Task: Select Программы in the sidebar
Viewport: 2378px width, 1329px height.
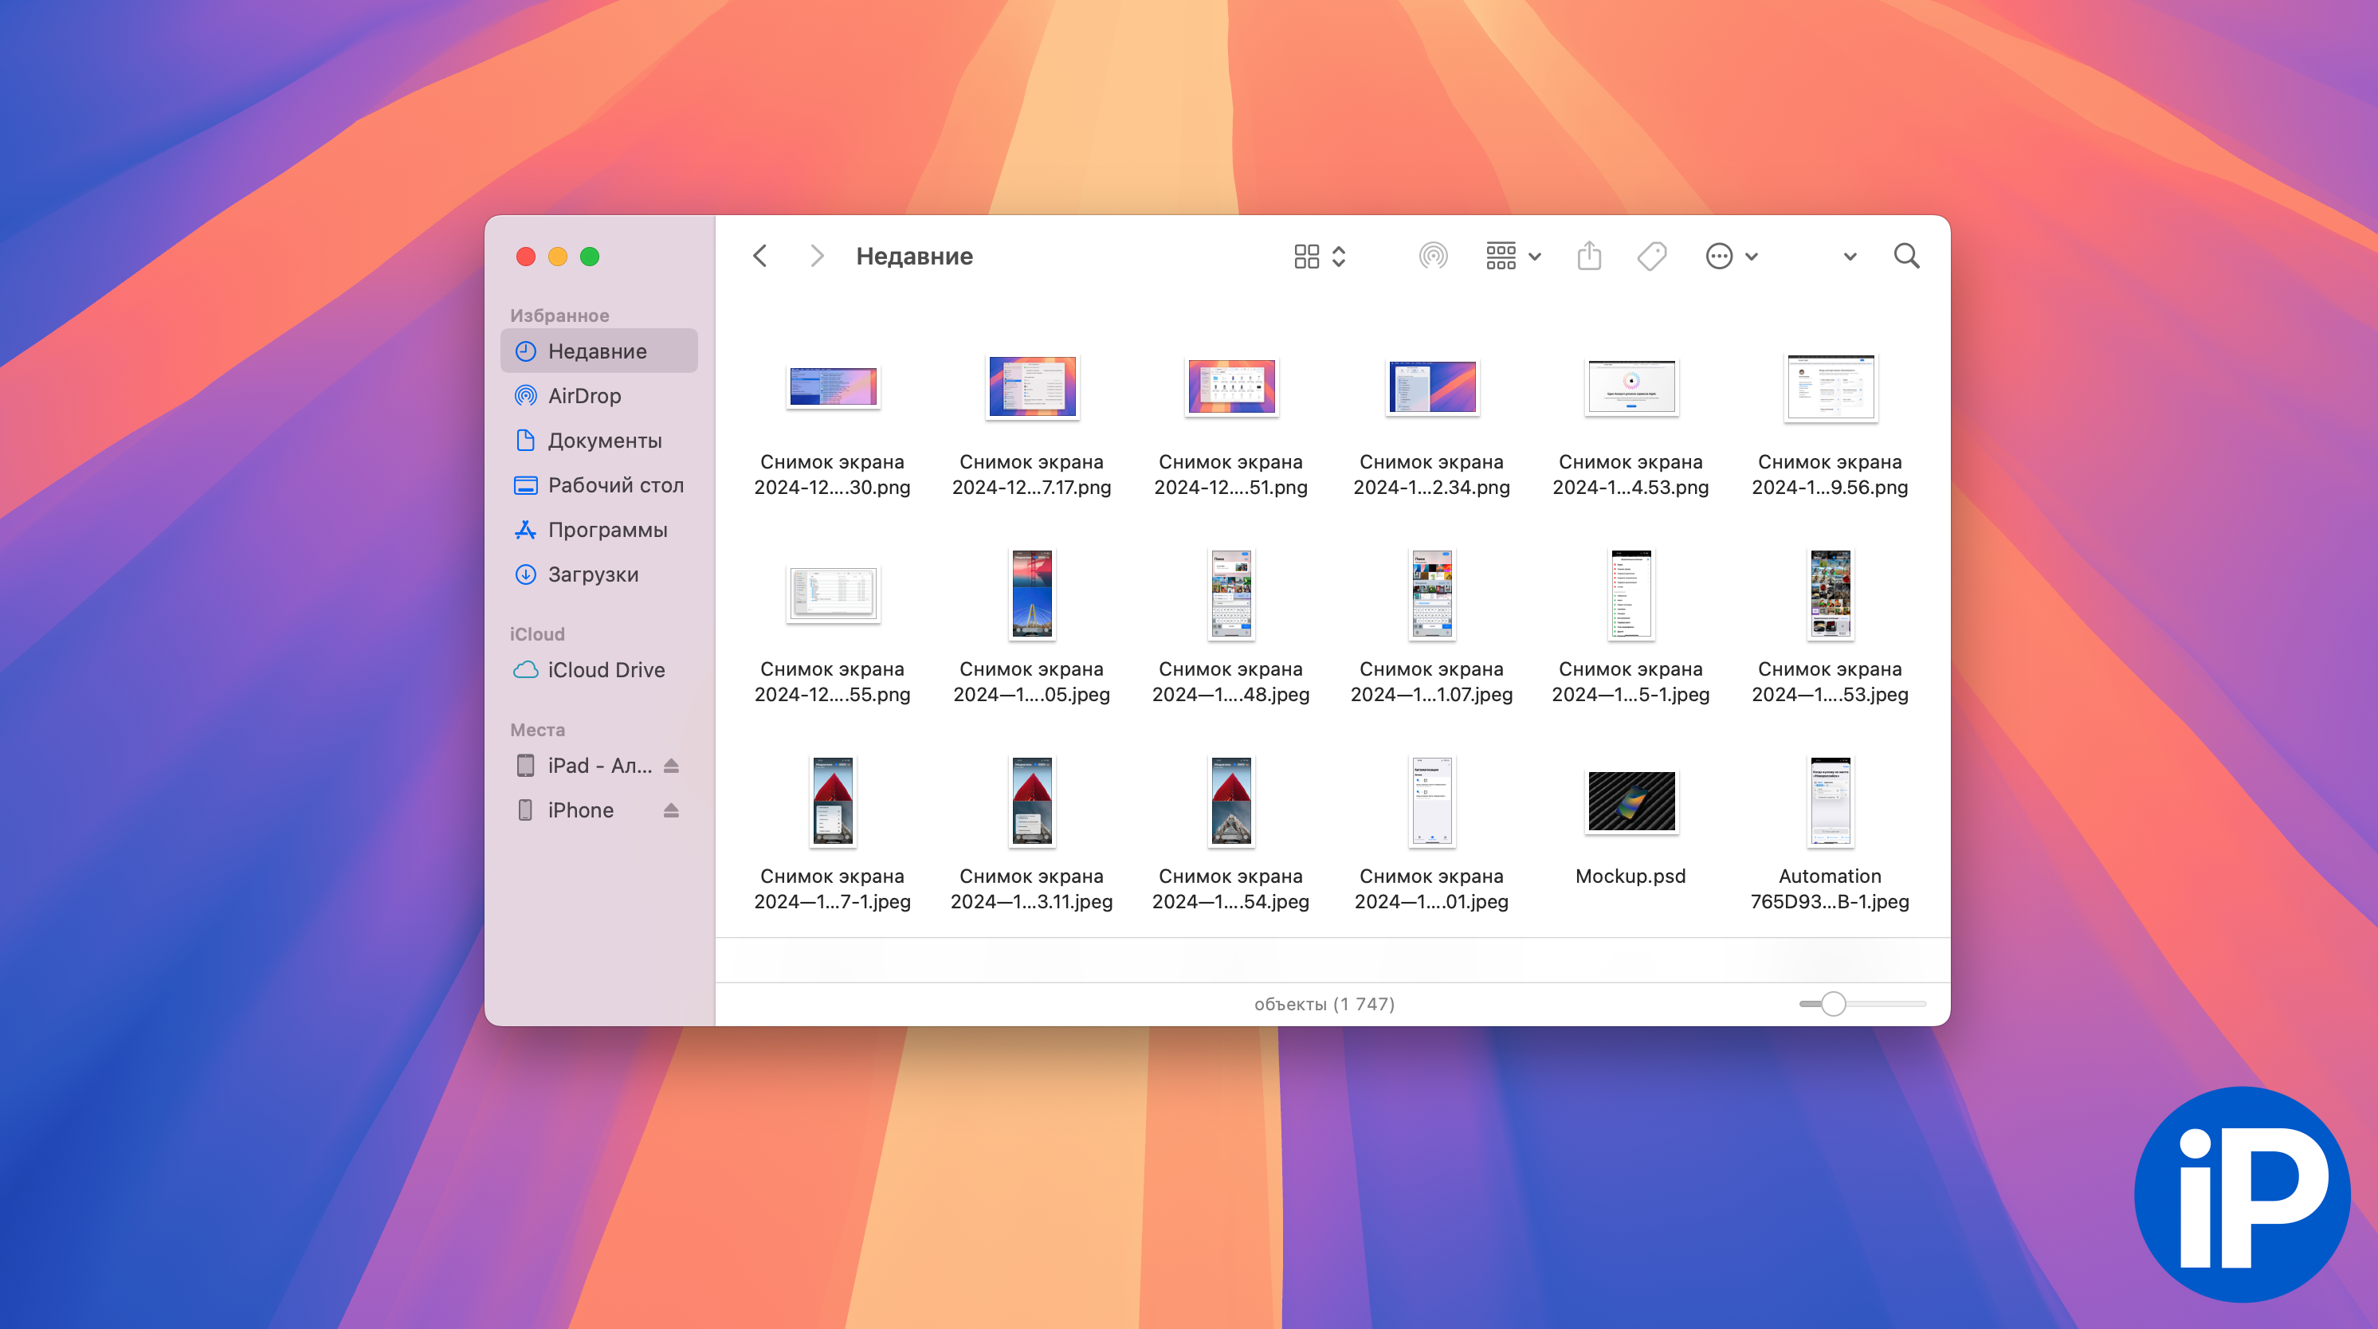Action: pyautogui.click(x=606, y=530)
